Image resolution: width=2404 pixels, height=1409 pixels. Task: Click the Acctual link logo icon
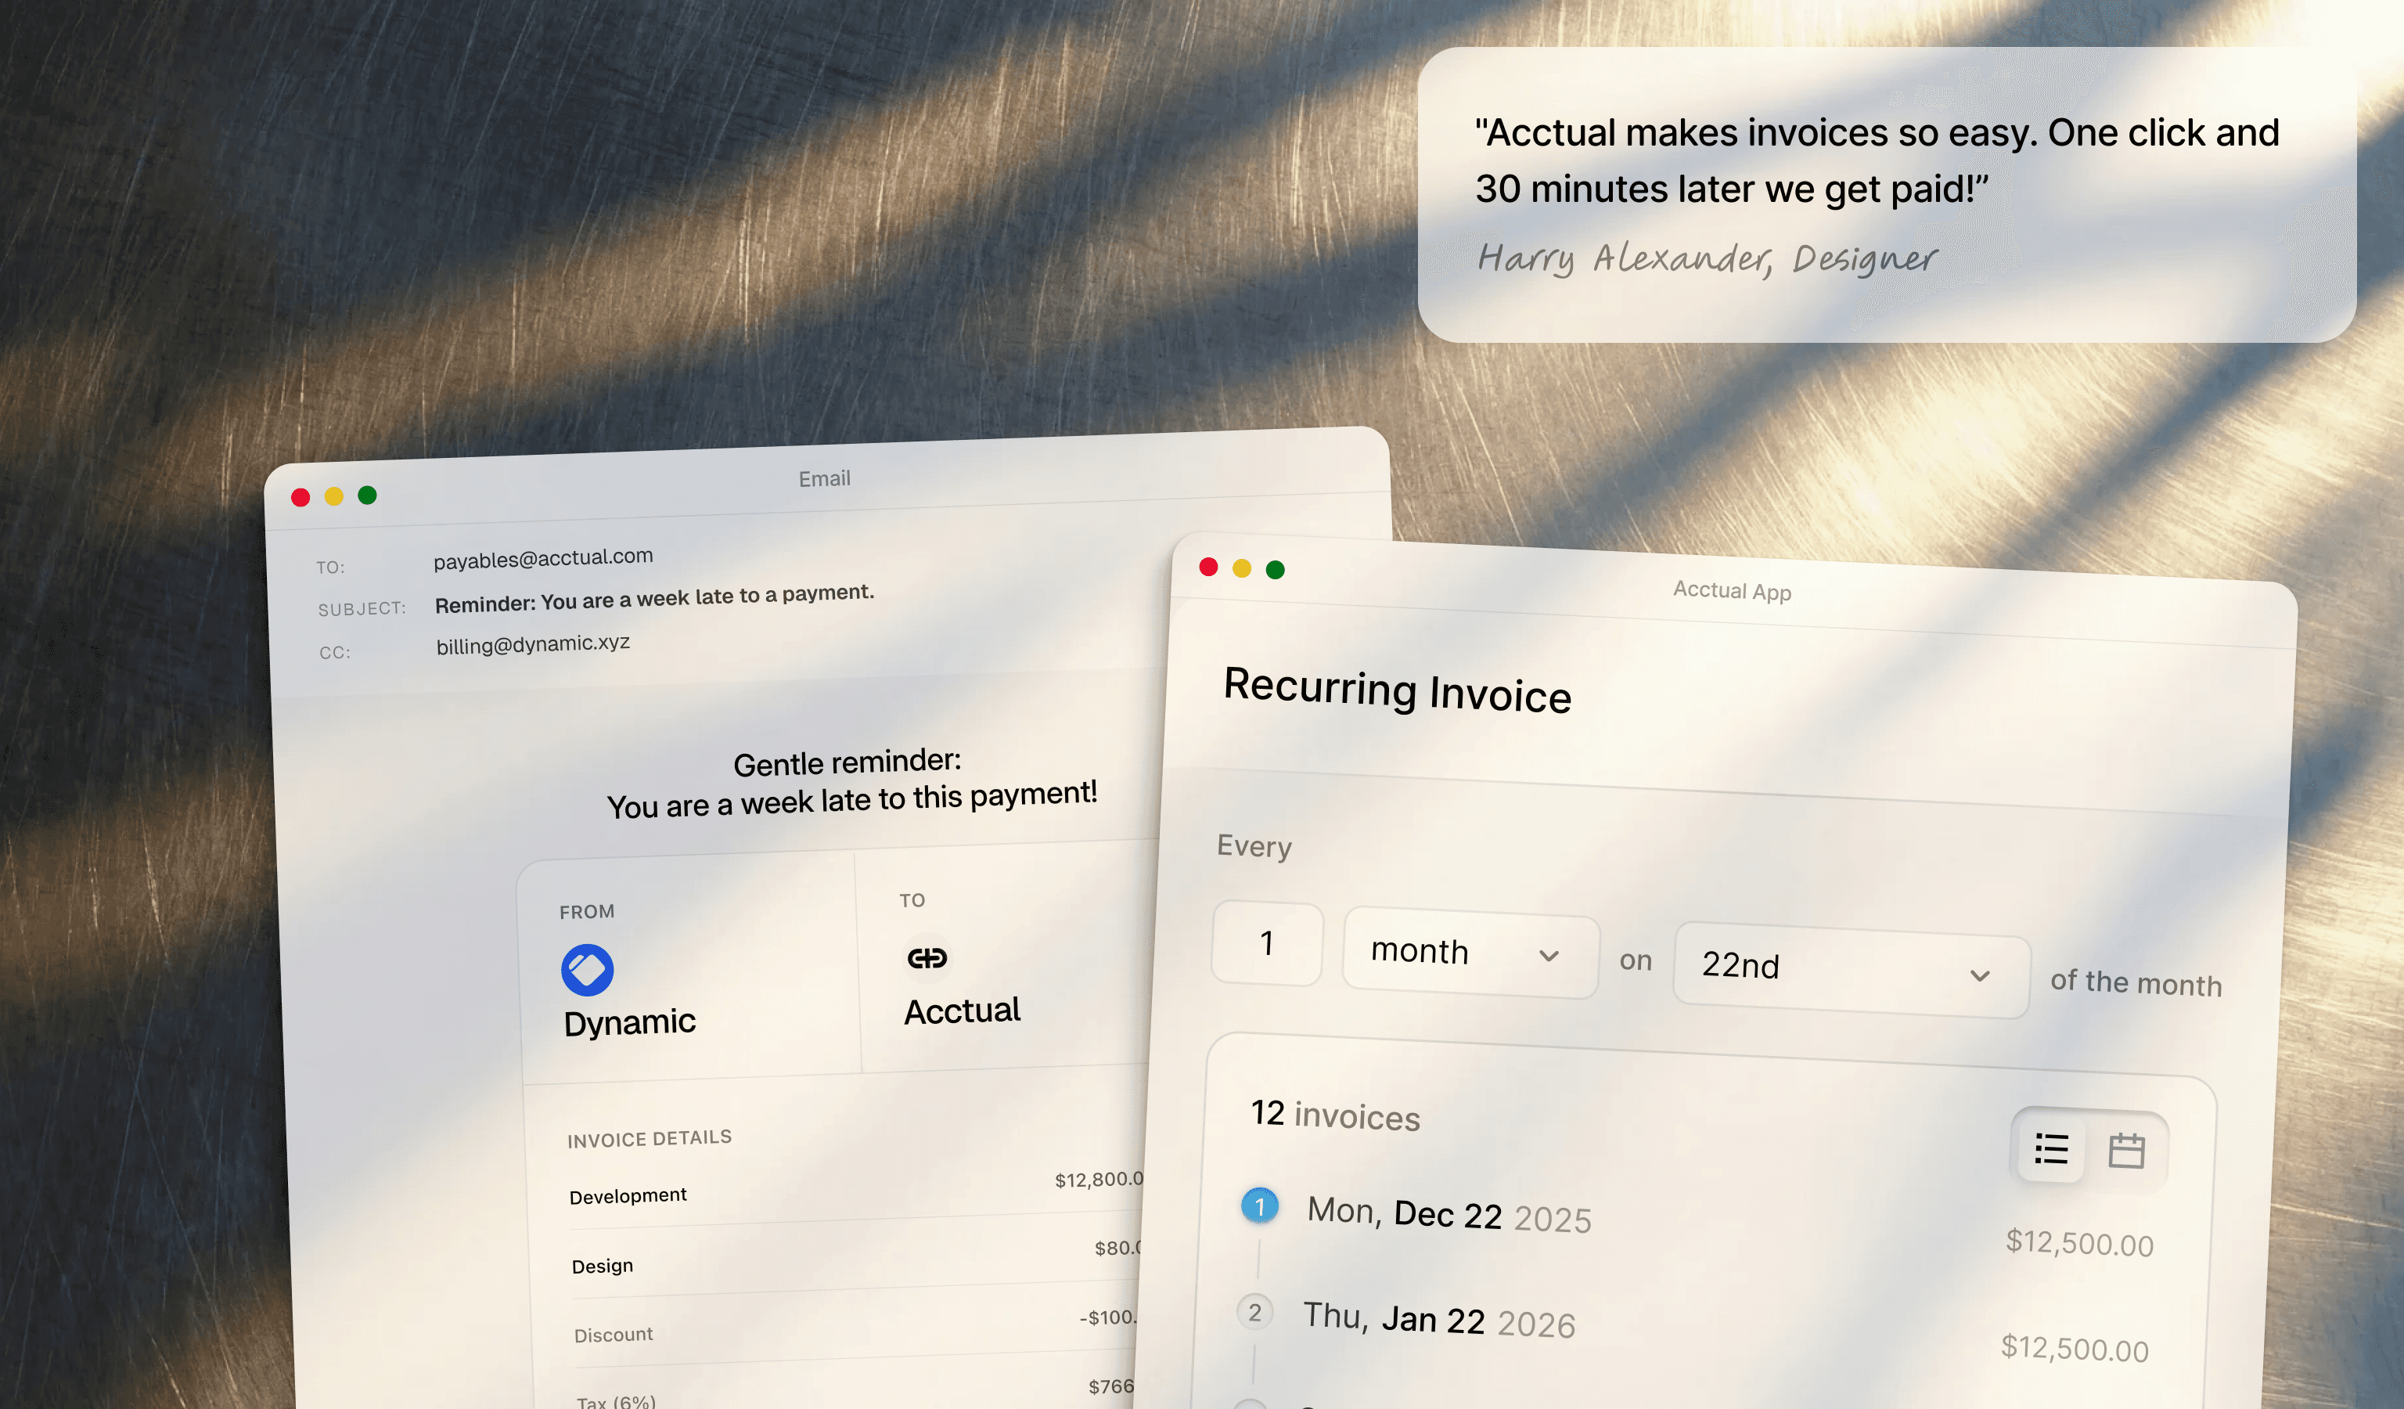[927, 958]
